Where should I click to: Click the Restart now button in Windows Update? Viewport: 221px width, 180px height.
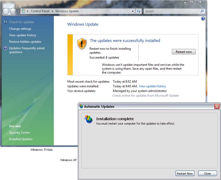[184, 52]
